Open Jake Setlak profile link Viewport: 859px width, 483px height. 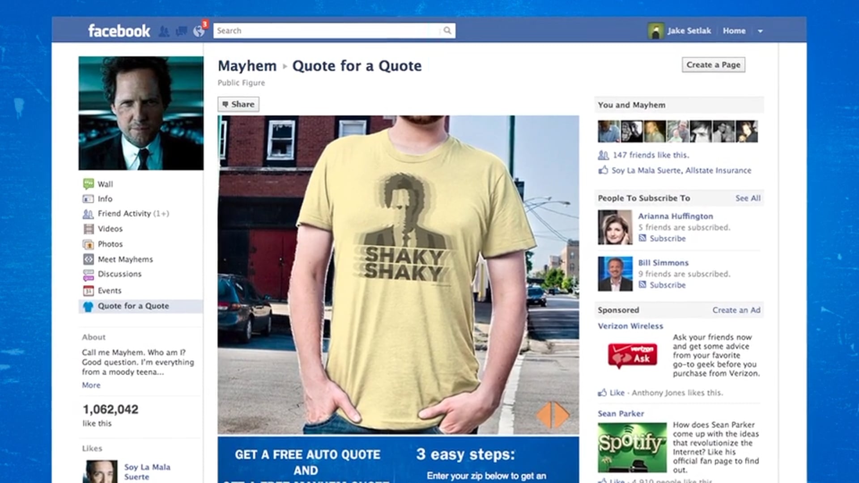click(689, 31)
